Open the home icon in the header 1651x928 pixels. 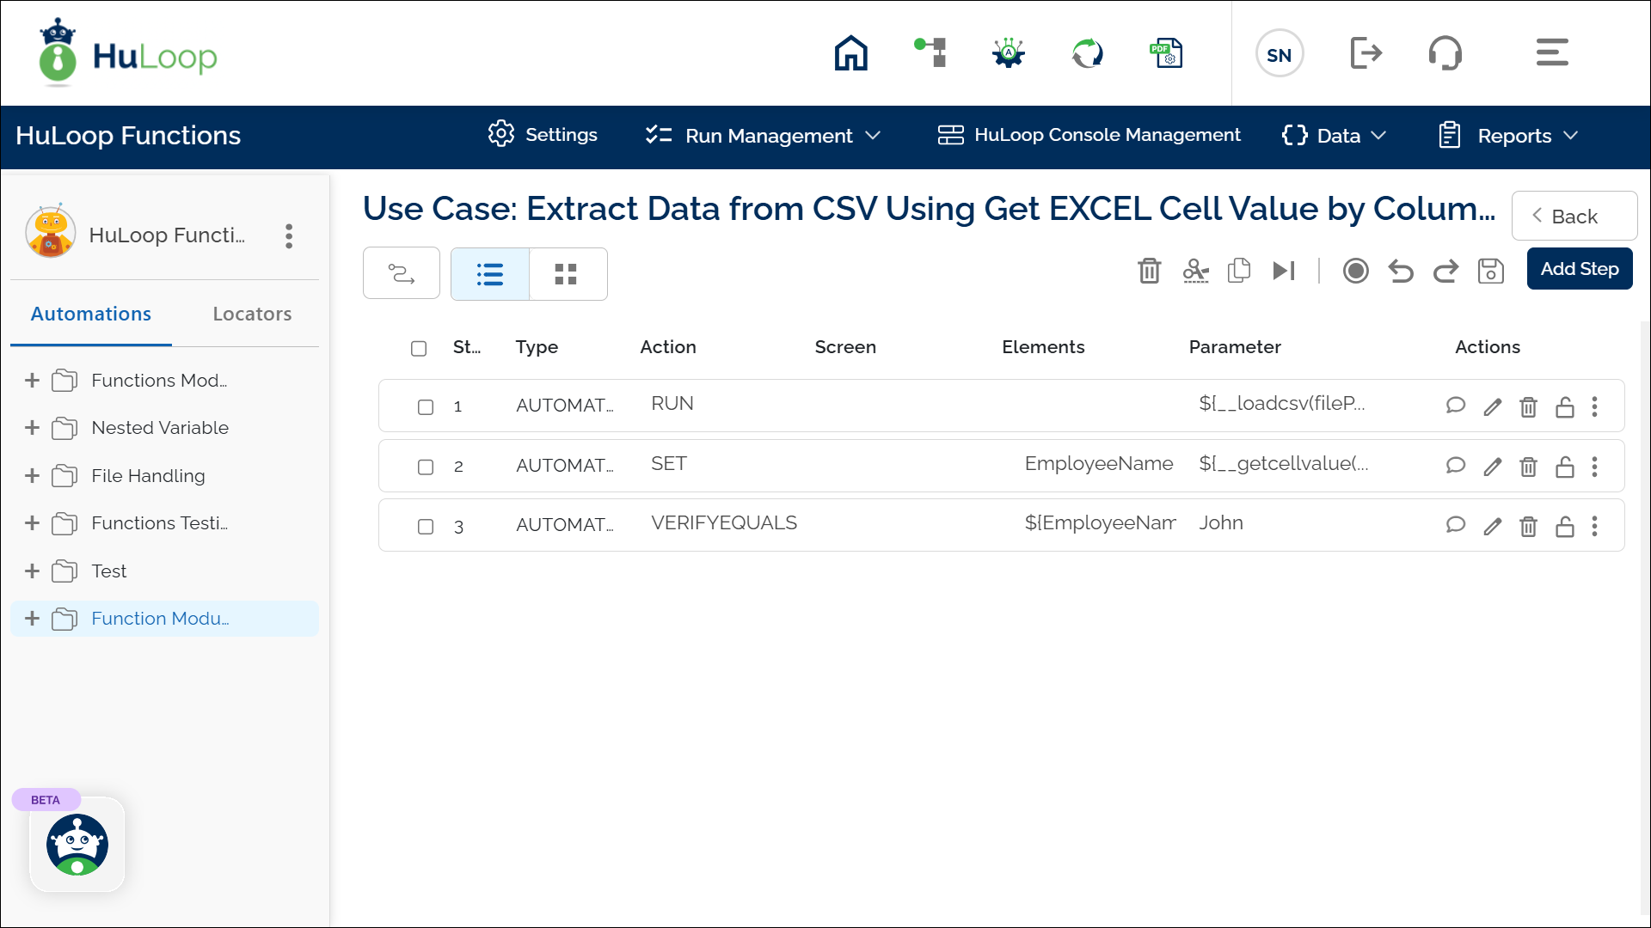coord(850,53)
